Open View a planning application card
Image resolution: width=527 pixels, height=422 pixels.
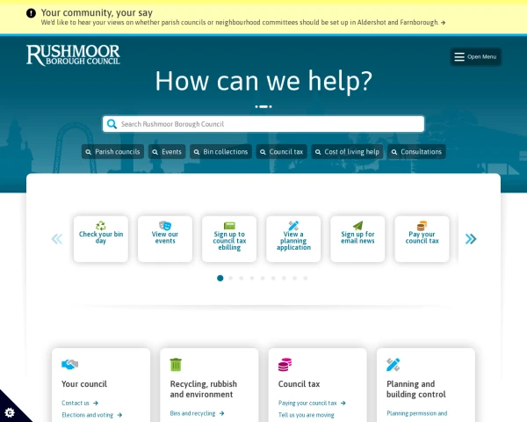tap(293, 239)
